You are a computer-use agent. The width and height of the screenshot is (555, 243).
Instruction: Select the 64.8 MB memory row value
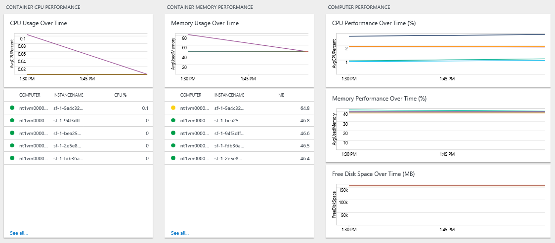pos(304,108)
